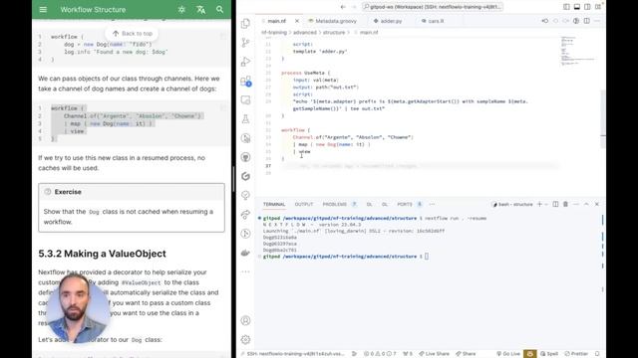Viewport: 638px width, 358px height.
Task: Create a new terminal with plus icon
Action: [x=539, y=204]
